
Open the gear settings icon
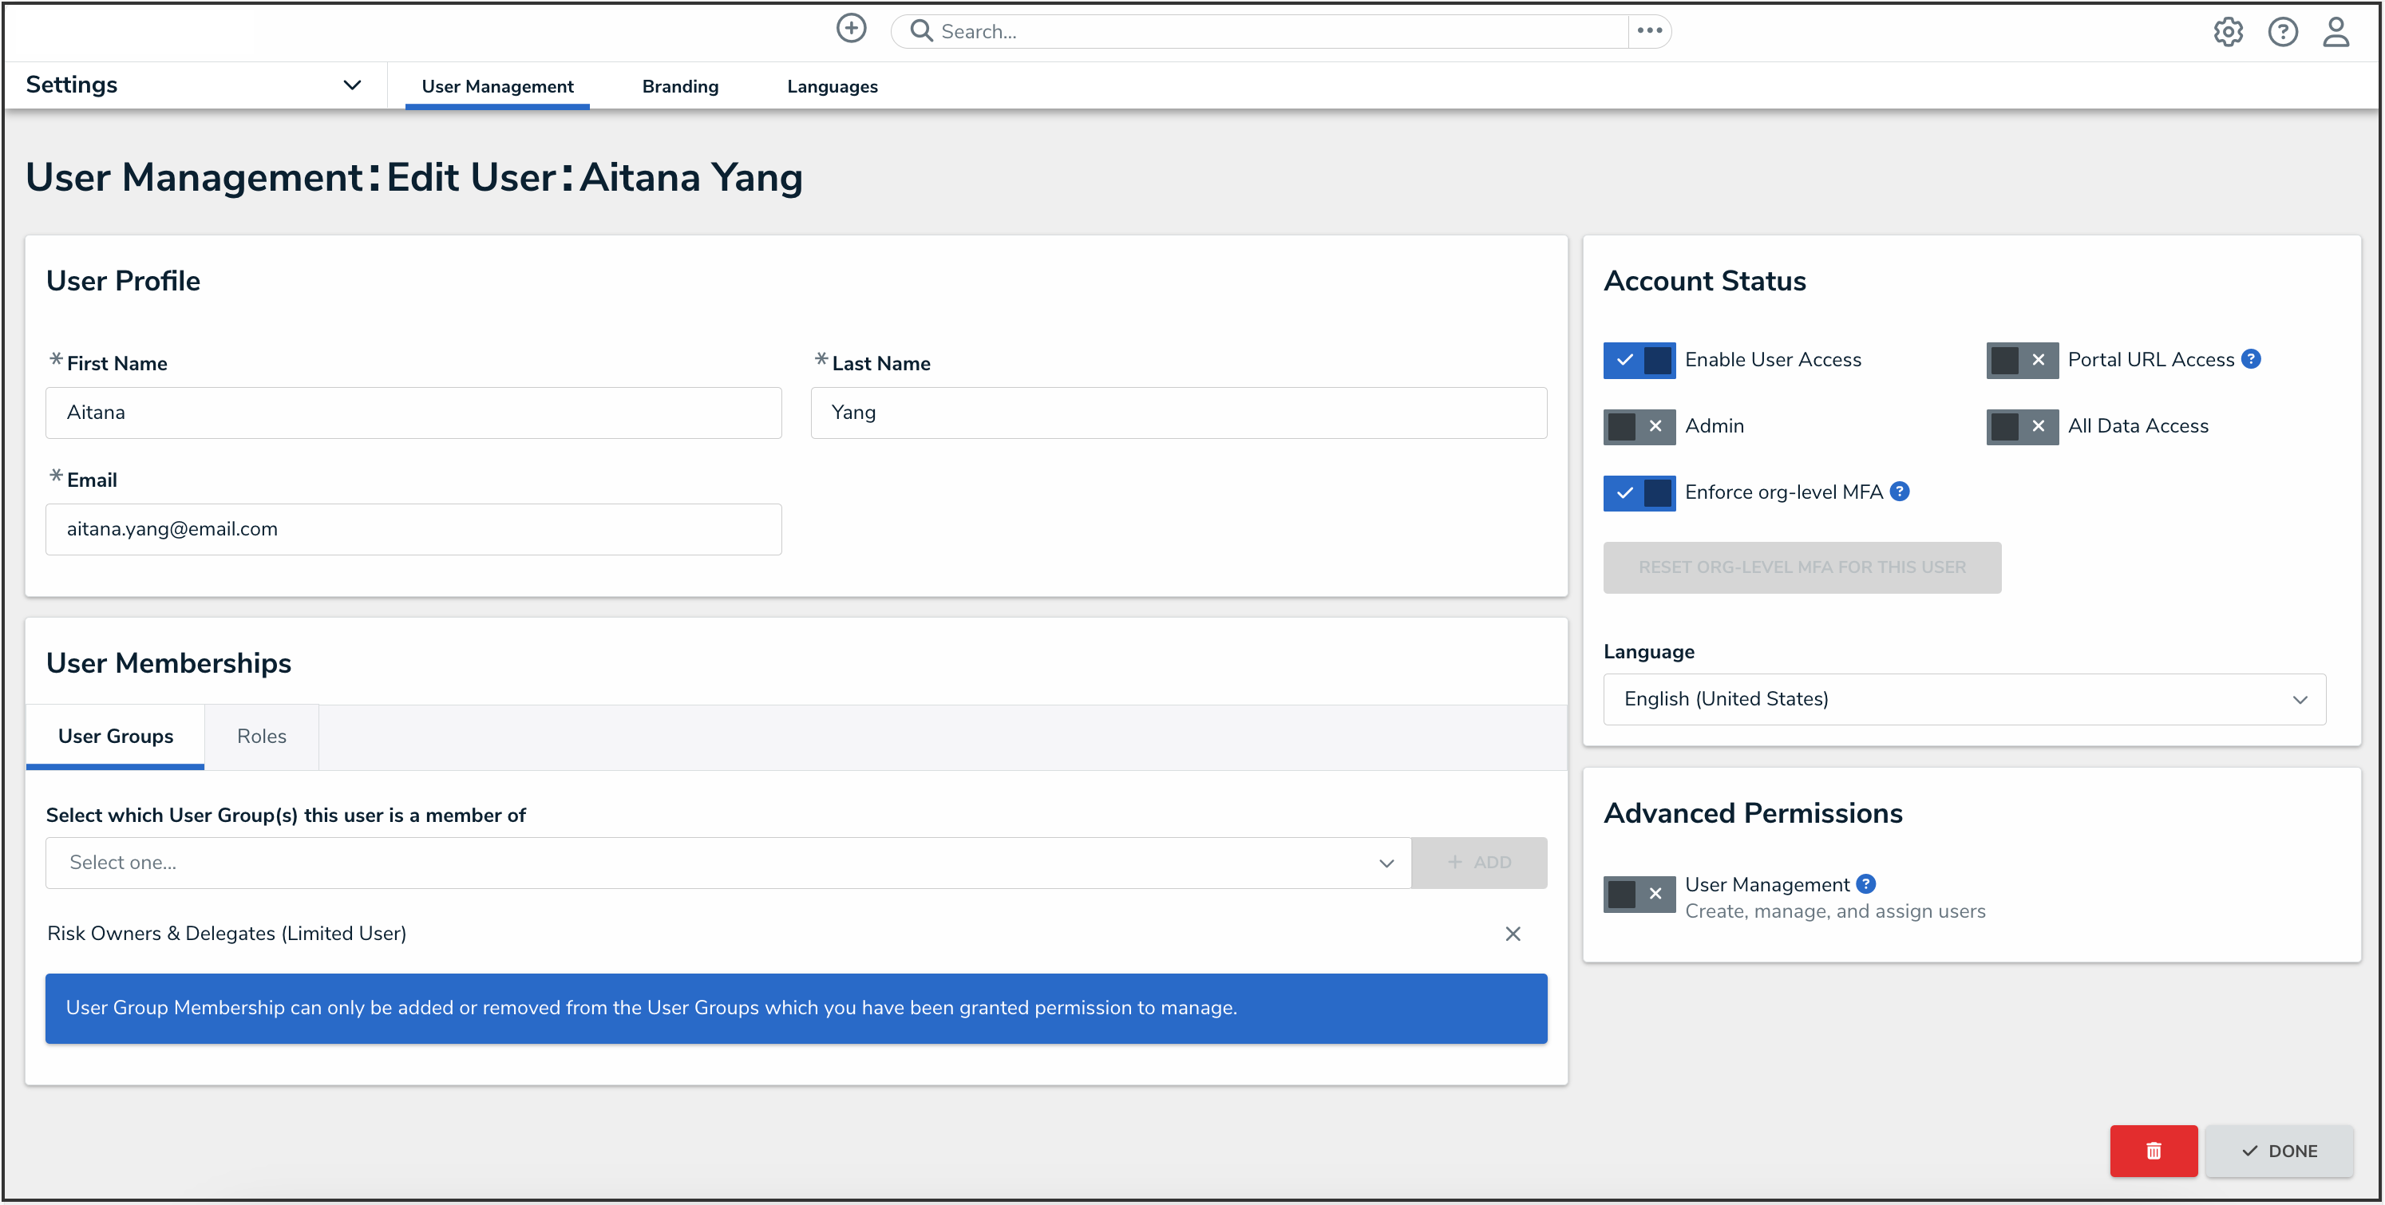tap(2227, 33)
